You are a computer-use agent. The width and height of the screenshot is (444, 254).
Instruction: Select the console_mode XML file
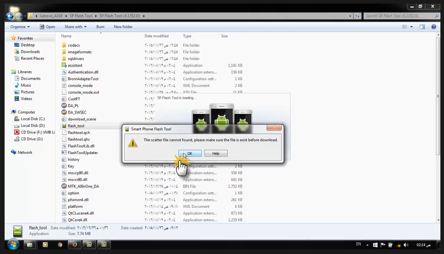coord(80,86)
